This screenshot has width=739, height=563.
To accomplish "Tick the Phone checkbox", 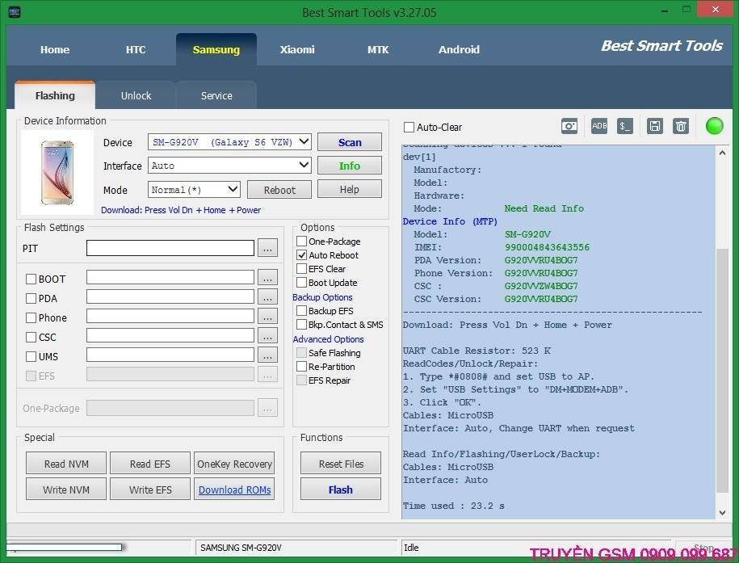I will click(x=31, y=317).
